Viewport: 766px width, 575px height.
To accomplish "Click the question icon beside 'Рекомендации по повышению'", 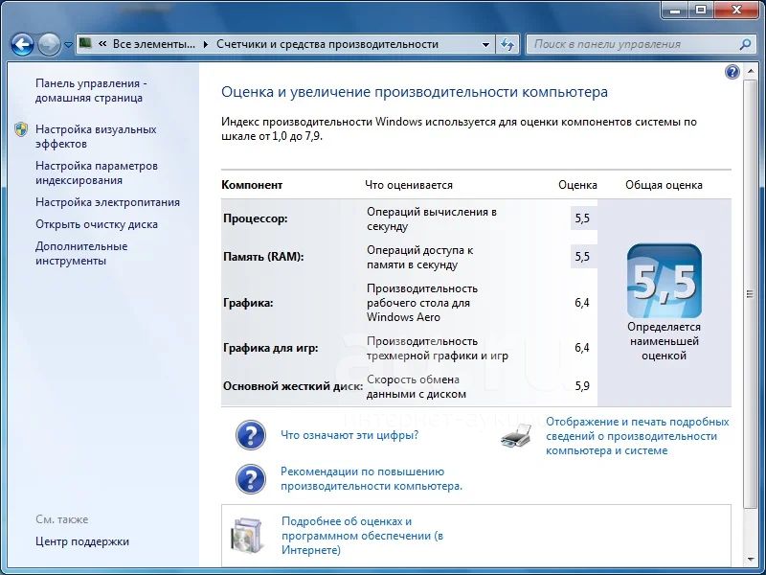I will tap(251, 478).
